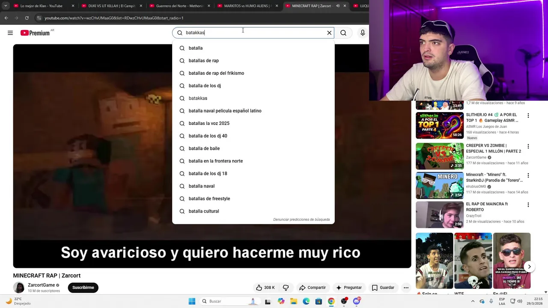
Task: Open EL RAP DE MAINCRA thumbnail
Action: [440, 215]
